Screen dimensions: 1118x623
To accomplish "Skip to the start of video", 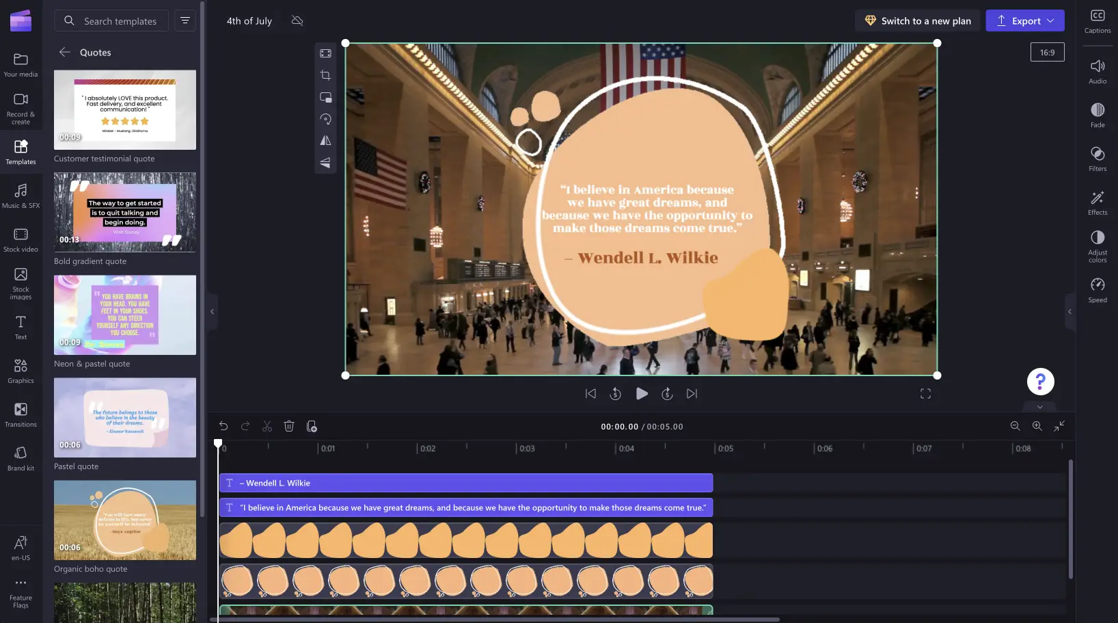I will (x=590, y=393).
